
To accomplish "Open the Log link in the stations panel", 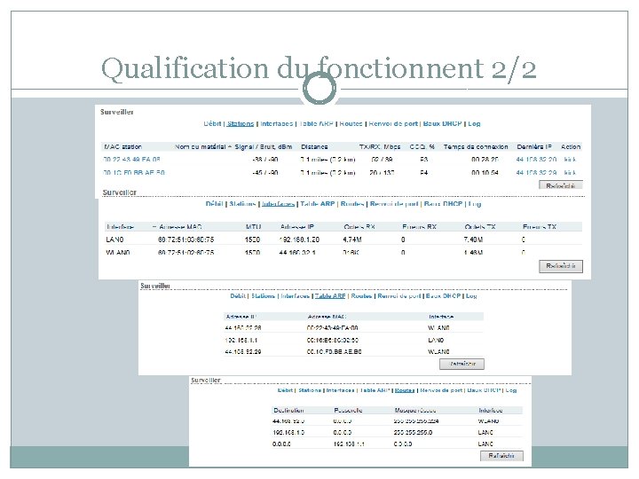I will [474, 123].
